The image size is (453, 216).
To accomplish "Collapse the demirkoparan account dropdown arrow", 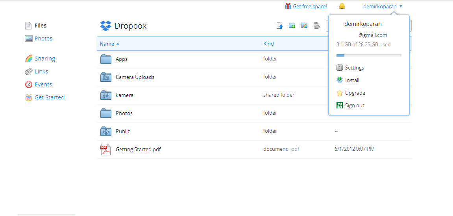I will 401,6.
